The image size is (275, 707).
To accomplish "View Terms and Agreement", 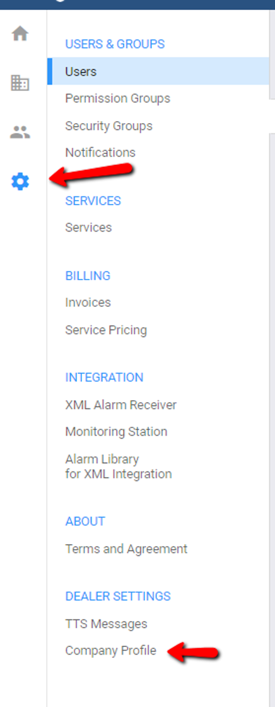I will (126, 549).
